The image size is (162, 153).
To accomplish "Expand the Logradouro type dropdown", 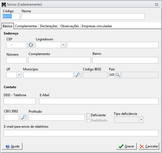I will [x=63, y=45].
